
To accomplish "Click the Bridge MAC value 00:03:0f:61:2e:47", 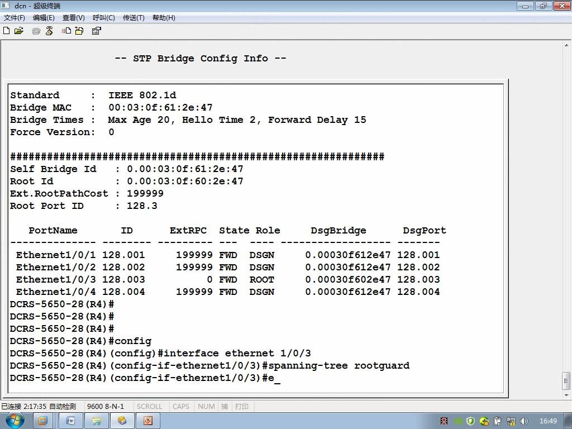I will click(160, 108).
